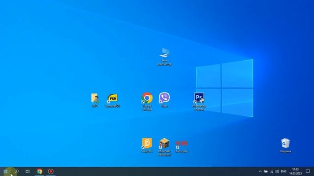Open the red recorder app in taskbar
This screenshot has width=314, height=176.
tap(51, 172)
